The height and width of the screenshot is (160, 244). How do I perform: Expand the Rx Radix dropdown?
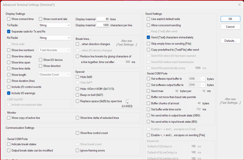pyautogui.click(x=55, y=38)
